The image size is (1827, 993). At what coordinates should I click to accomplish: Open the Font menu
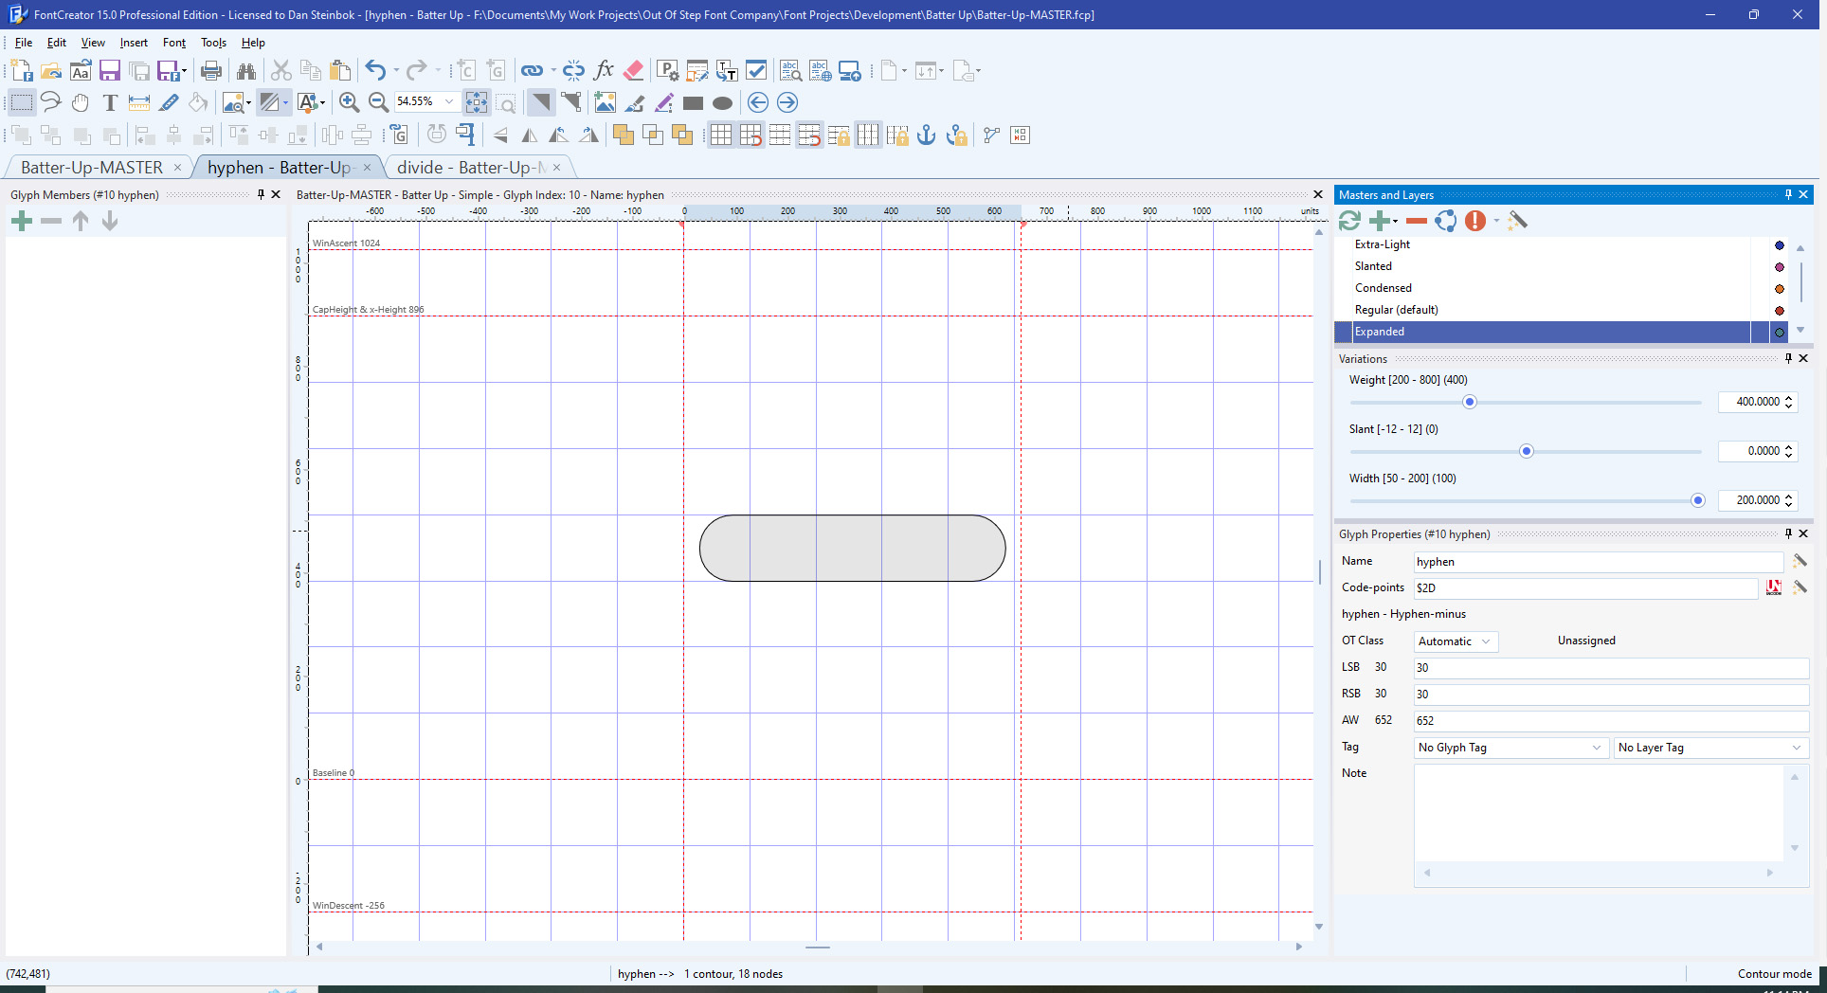tap(173, 43)
